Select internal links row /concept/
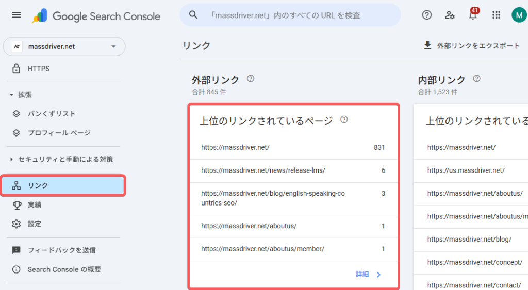528x290 pixels. point(471,263)
